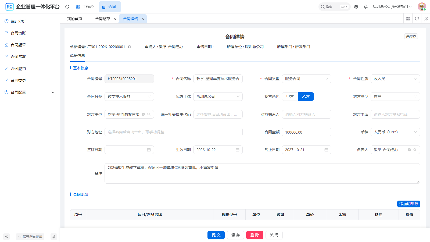430x242 pixels.
Task: Click 添加明细行 to add a detail row
Action: pyautogui.click(x=409, y=204)
